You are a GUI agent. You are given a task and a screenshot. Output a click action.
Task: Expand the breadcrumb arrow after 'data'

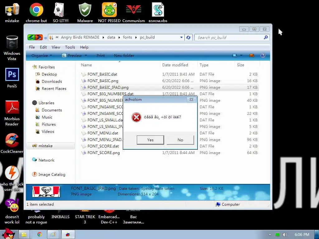(x=119, y=37)
